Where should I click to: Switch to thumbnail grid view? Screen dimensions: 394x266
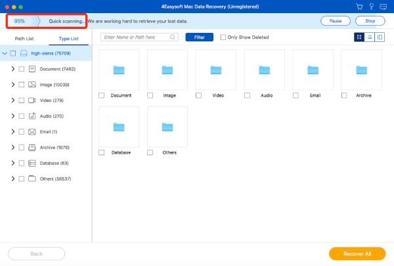point(359,37)
